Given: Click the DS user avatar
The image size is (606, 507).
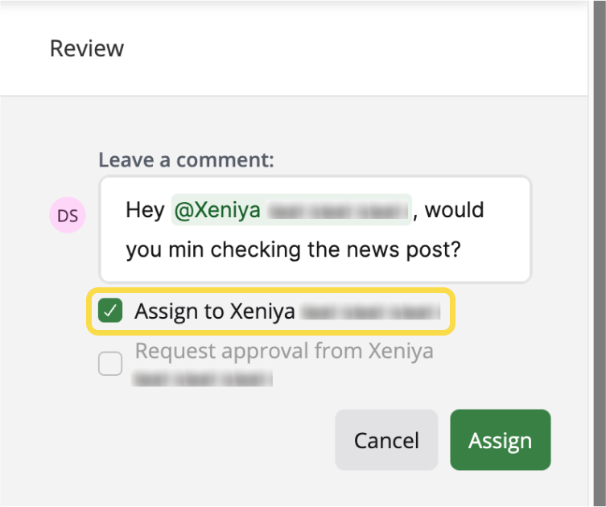Looking at the screenshot, I should click(x=68, y=215).
